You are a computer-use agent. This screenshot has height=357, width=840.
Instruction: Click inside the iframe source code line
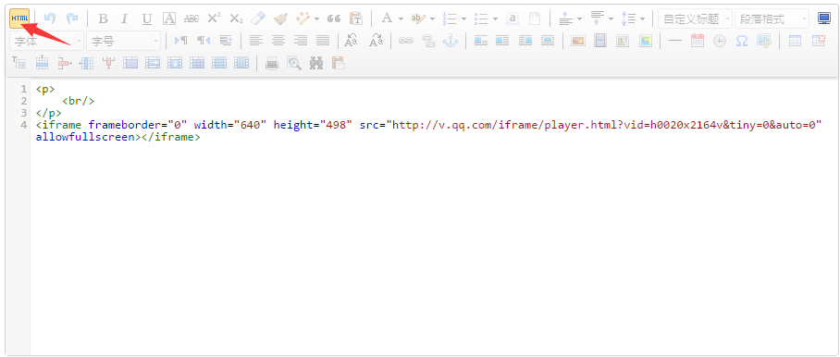(x=428, y=130)
